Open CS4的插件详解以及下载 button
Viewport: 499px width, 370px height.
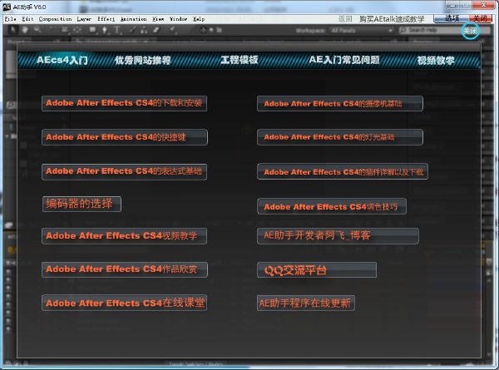pos(343,171)
